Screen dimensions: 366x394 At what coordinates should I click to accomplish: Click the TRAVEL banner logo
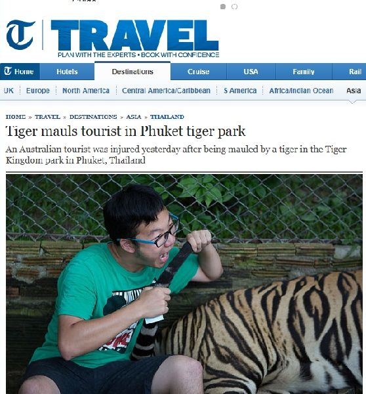(135, 35)
